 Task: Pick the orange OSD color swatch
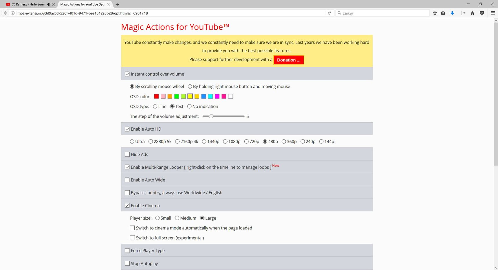(x=170, y=96)
